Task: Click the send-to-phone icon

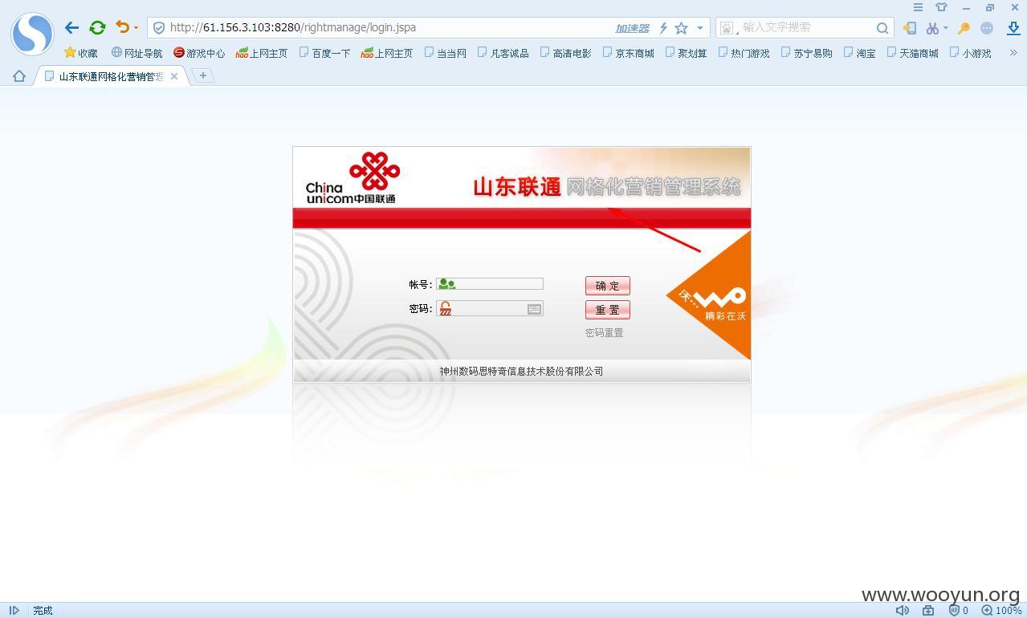Action: tap(909, 28)
